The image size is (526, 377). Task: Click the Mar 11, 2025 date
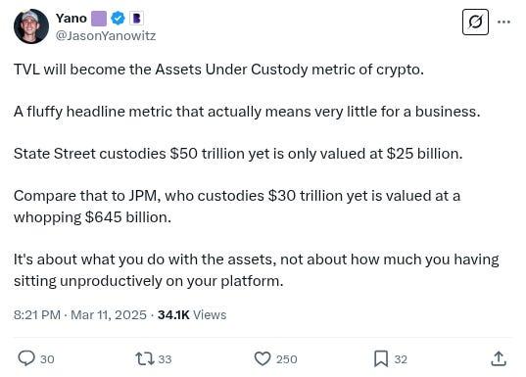(x=109, y=315)
